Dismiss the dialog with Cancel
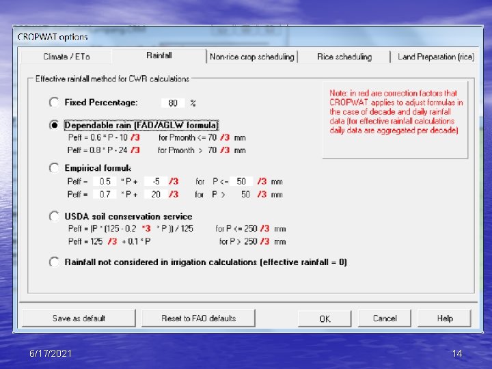The width and height of the screenshot is (492, 369). tap(385, 318)
